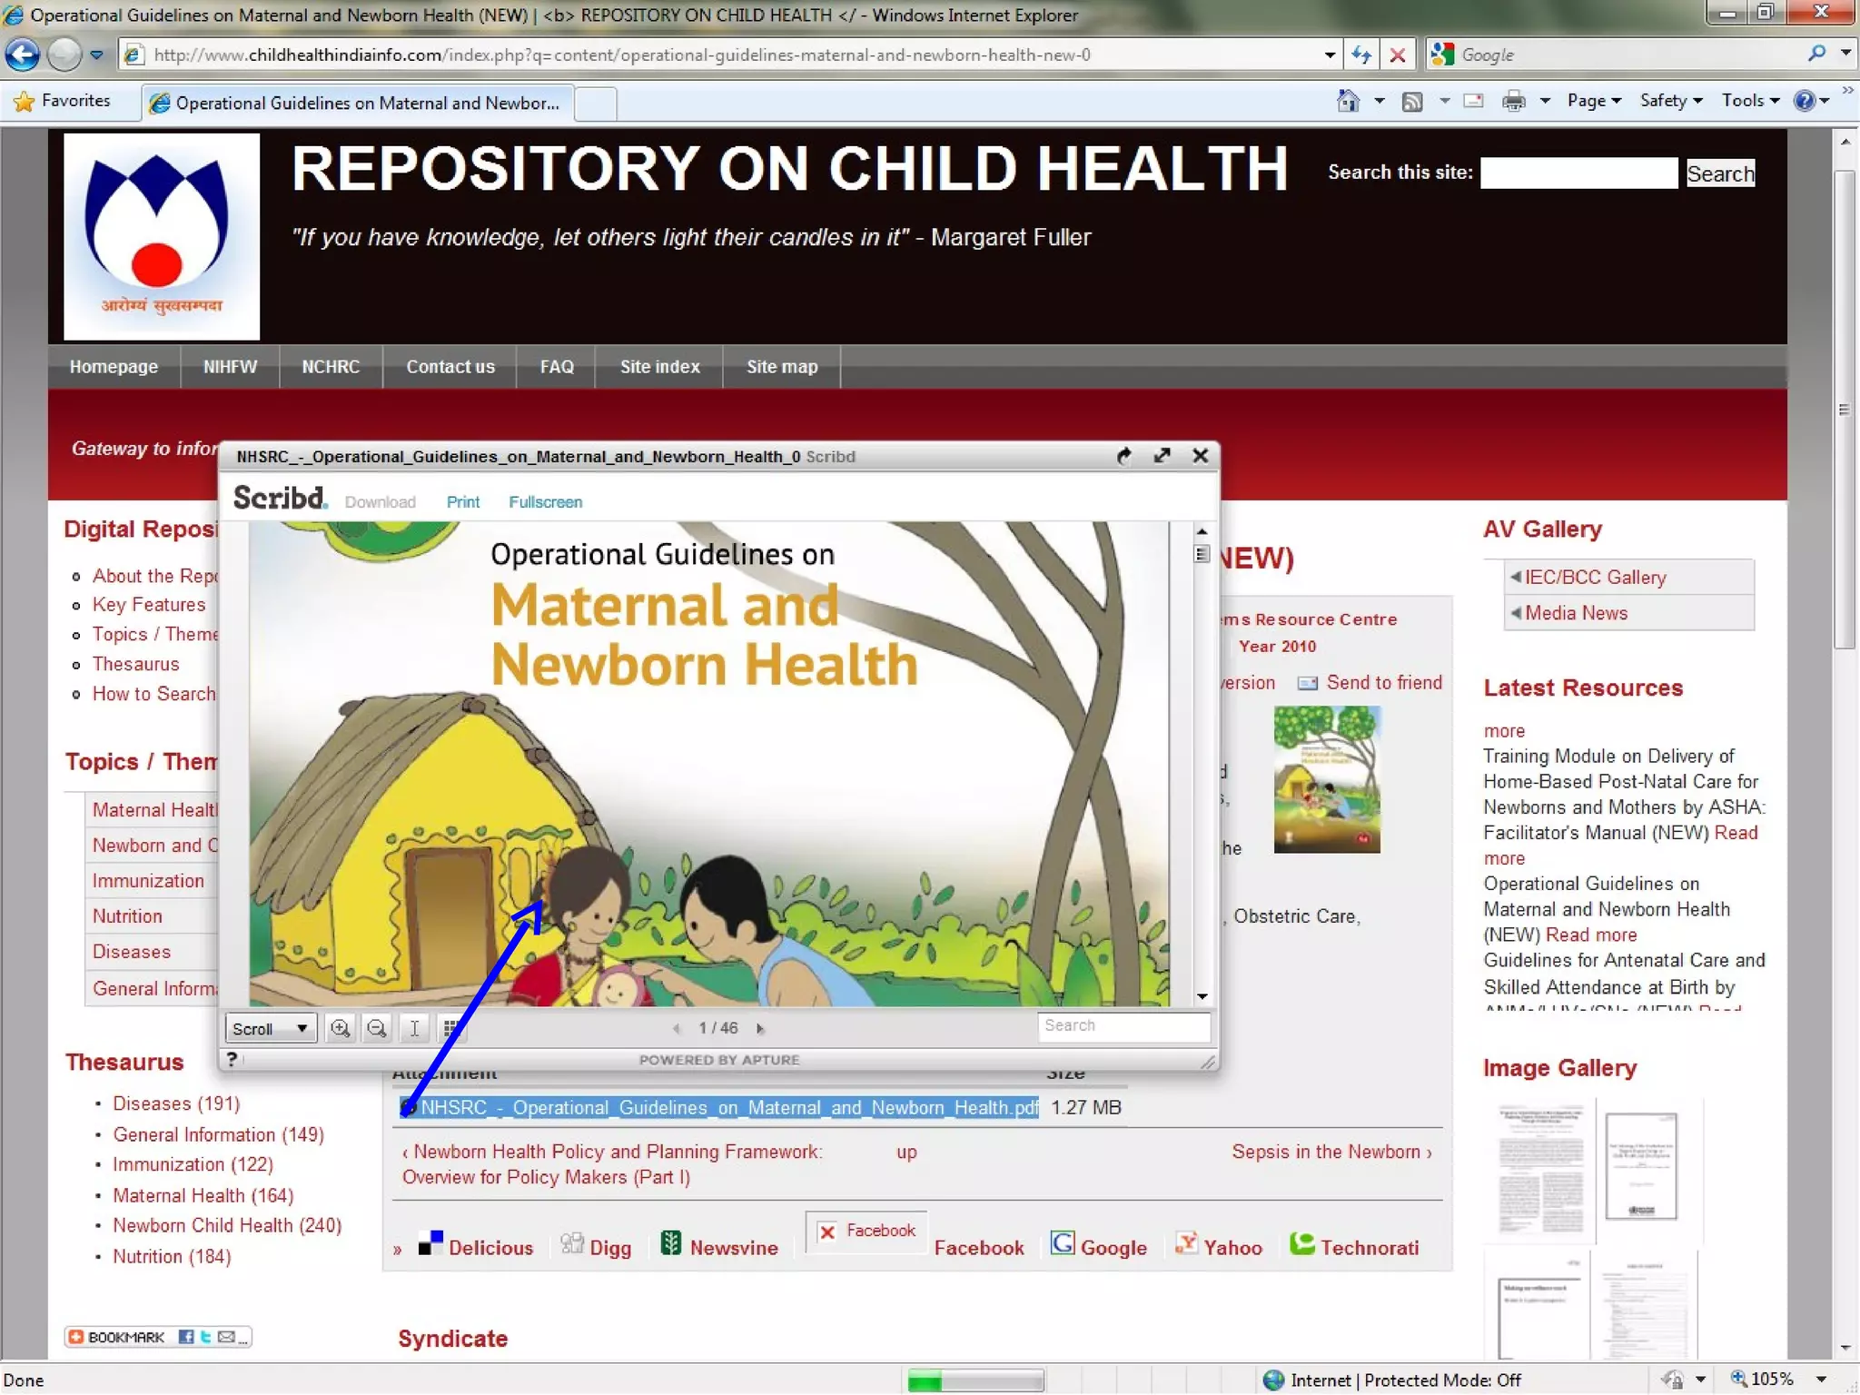The height and width of the screenshot is (1395, 1860).
Task: Switch to thumbnail grid view in viewer
Action: click(x=450, y=1028)
